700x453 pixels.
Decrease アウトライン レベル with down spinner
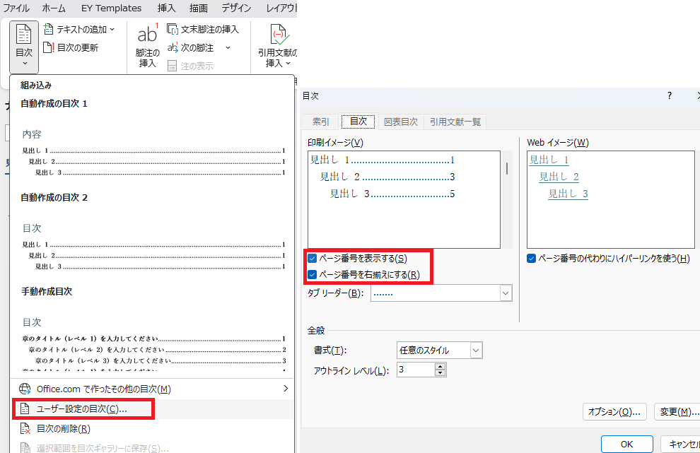(x=441, y=372)
